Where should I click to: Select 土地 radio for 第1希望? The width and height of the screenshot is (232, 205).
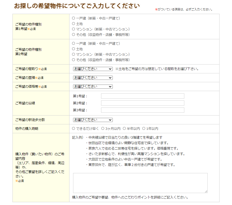tap(73, 24)
